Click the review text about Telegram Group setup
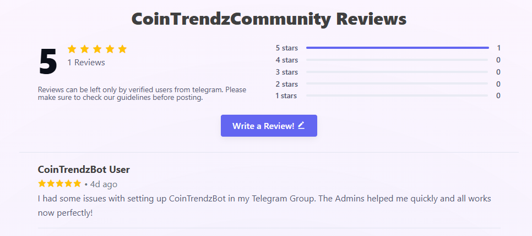This screenshot has height=236, width=532. (x=264, y=205)
